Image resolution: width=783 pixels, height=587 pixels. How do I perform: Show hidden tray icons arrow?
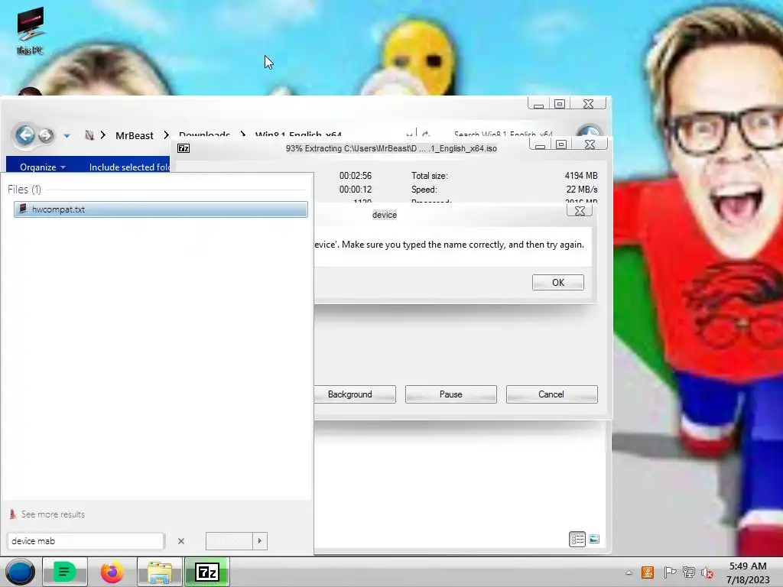point(629,572)
